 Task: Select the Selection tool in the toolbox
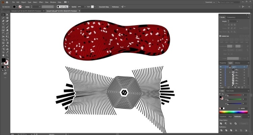pyautogui.click(x=3, y=15)
